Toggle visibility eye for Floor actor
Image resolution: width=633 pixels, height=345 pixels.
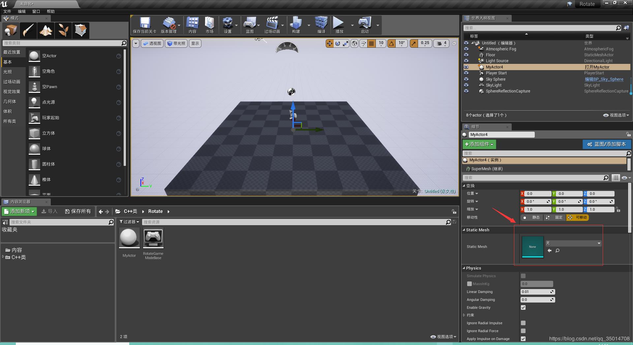[x=466, y=55]
